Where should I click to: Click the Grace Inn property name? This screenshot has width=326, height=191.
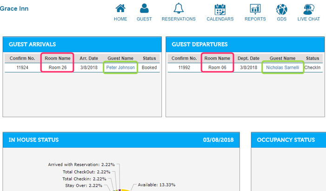[x=14, y=8]
